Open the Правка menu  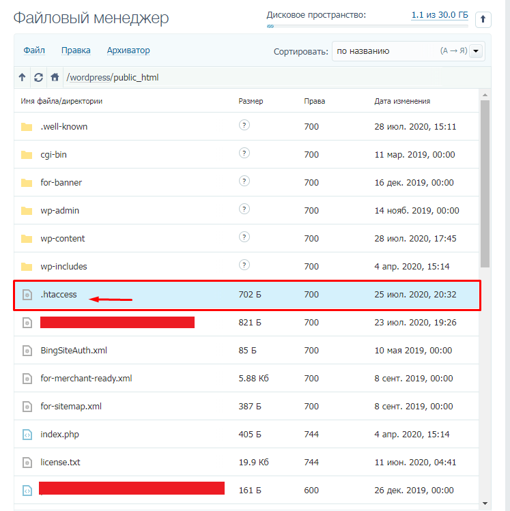point(76,50)
